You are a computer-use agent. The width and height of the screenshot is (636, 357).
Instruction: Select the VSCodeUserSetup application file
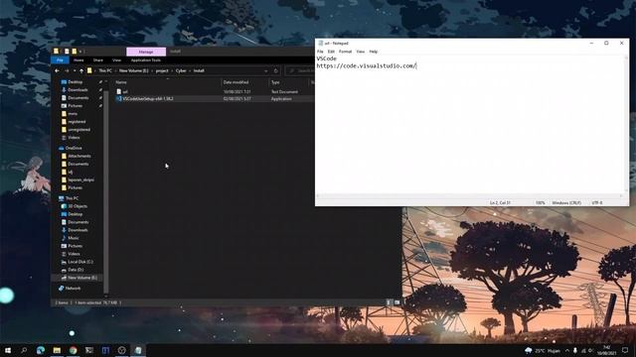point(148,99)
